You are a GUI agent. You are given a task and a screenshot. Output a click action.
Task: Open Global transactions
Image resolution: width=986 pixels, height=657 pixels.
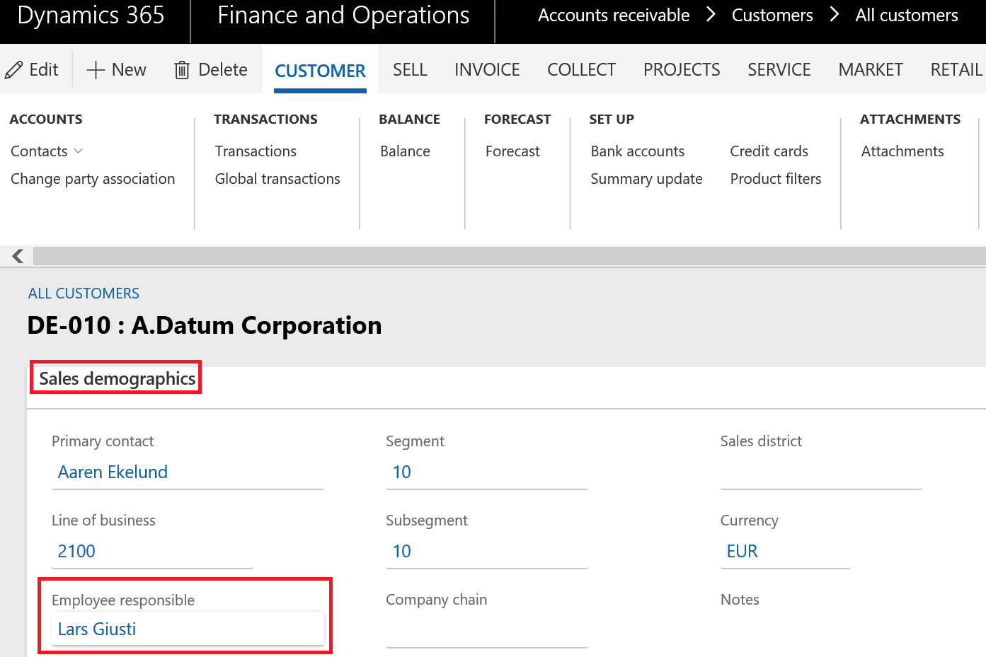pos(277,179)
